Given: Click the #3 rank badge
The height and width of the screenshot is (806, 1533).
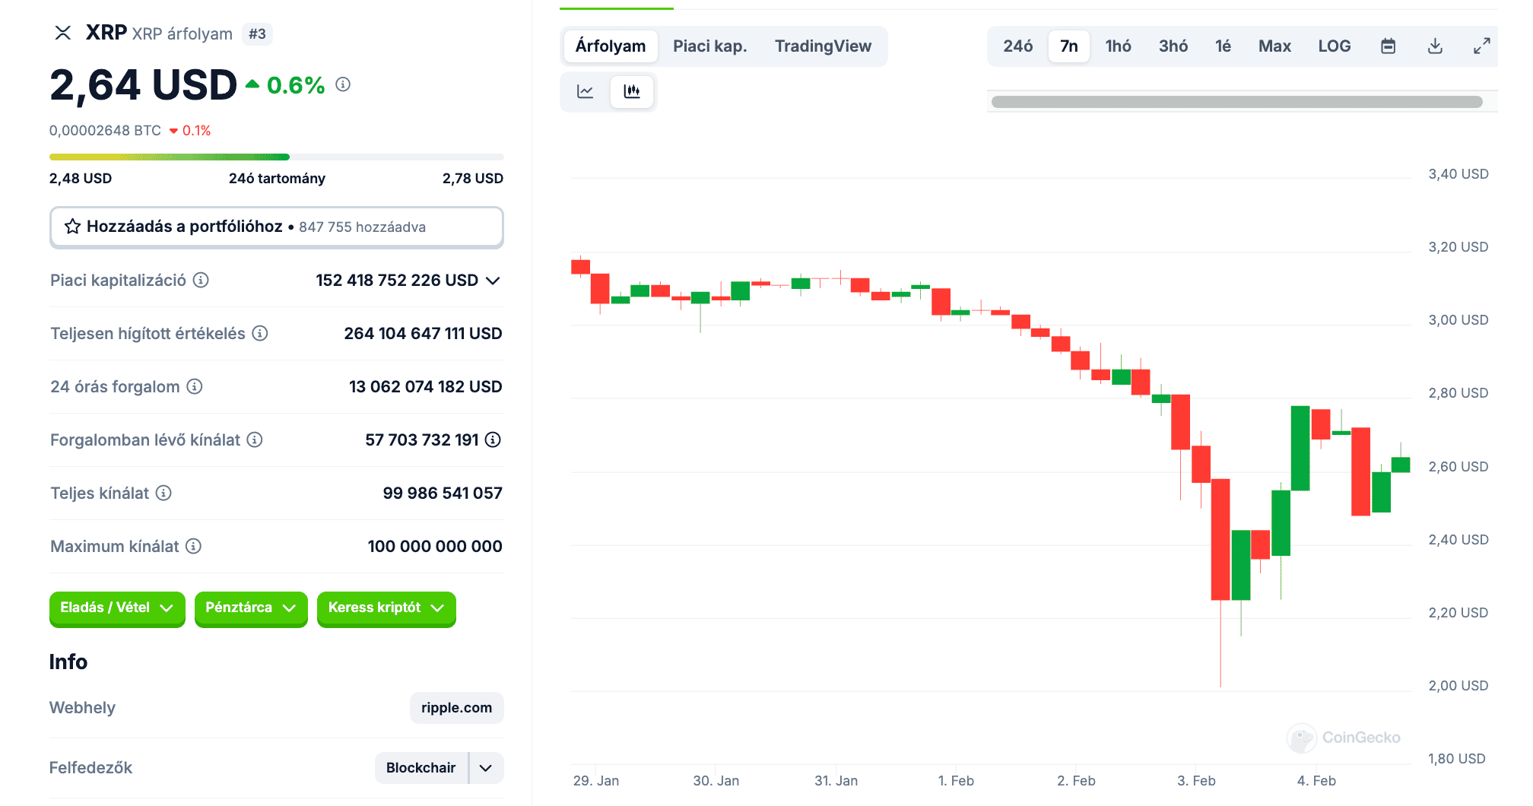Looking at the screenshot, I should (x=257, y=34).
